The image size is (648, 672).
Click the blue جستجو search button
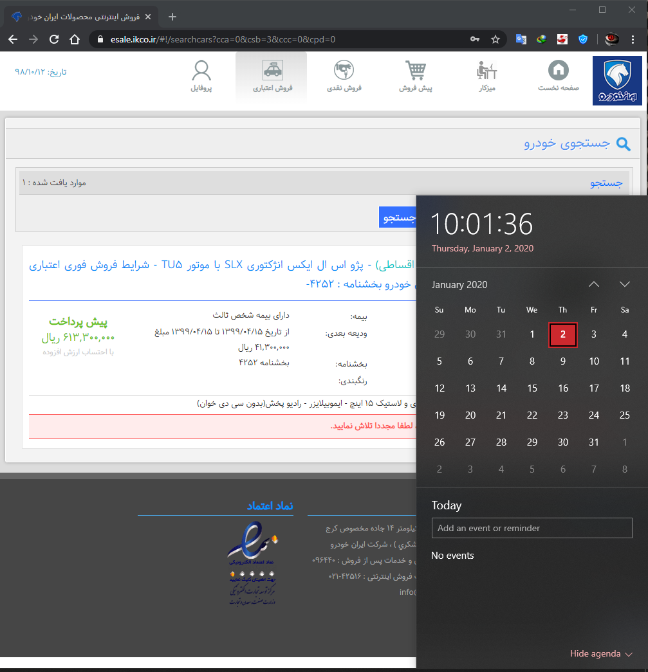pyautogui.click(x=398, y=217)
